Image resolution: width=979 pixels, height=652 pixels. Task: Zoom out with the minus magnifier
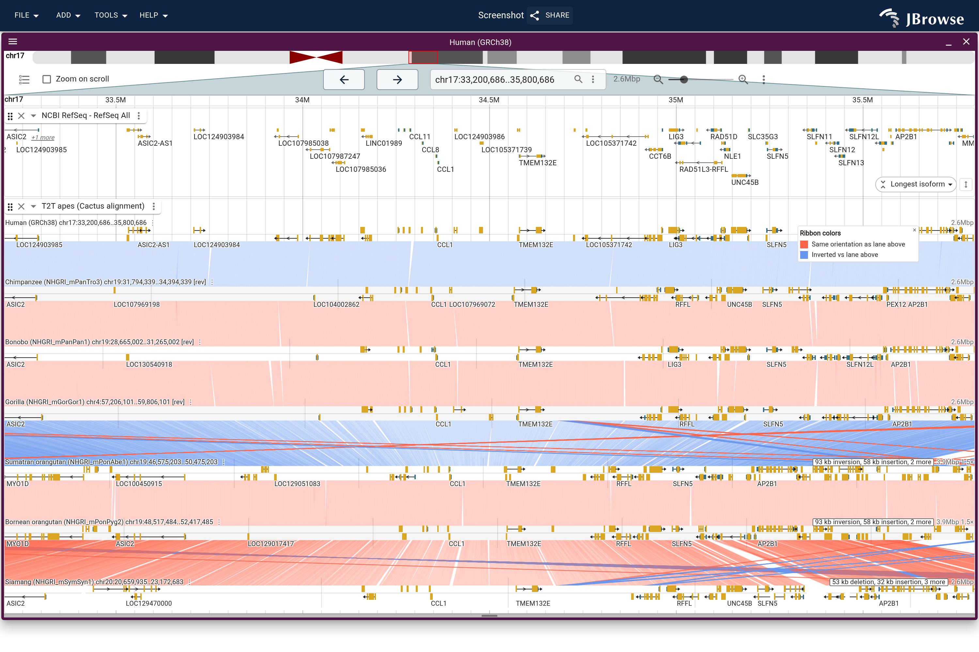tap(658, 79)
